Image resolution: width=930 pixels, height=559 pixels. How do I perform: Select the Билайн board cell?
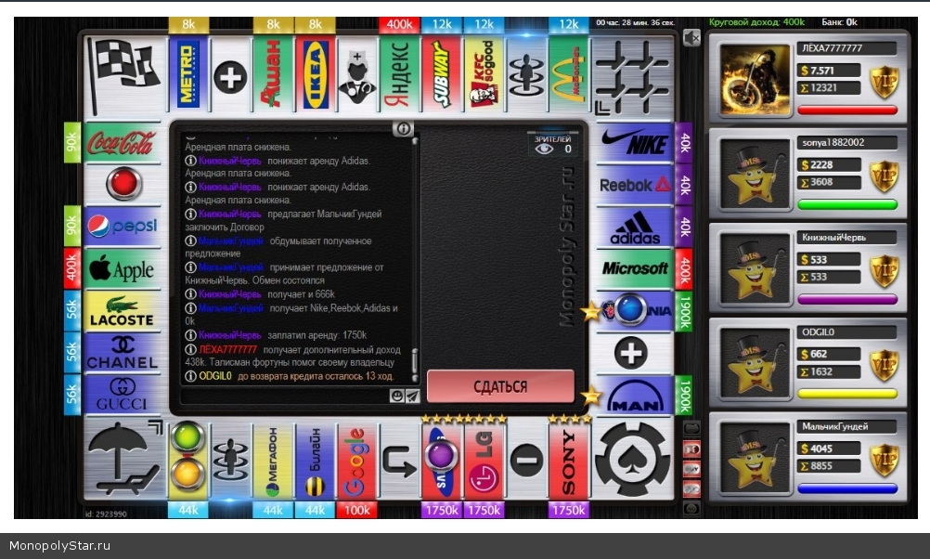pos(315,461)
